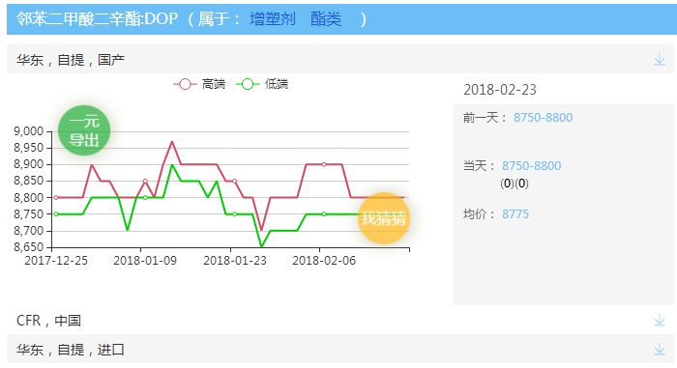
Task: Click y-axis label 8,700
Action: pos(29,231)
